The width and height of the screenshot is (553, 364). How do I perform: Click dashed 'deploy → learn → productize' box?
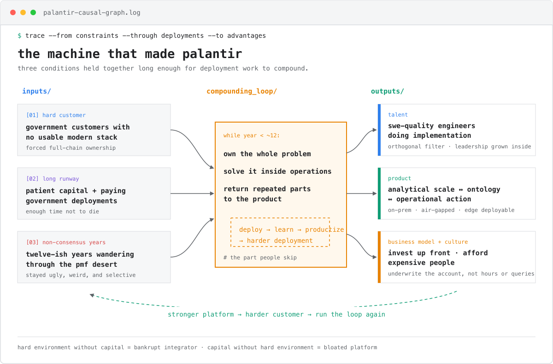[x=280, y=232]
